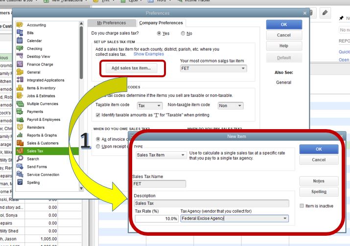Click the Sales Tax percent icon
Viewport: 350px width, 246px height.
(x=20, y=151)
